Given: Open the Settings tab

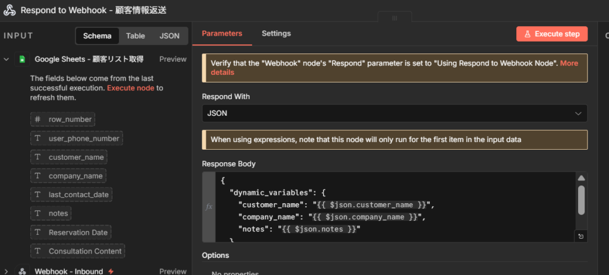Looking at the screenshot, I should click(276, 33).
